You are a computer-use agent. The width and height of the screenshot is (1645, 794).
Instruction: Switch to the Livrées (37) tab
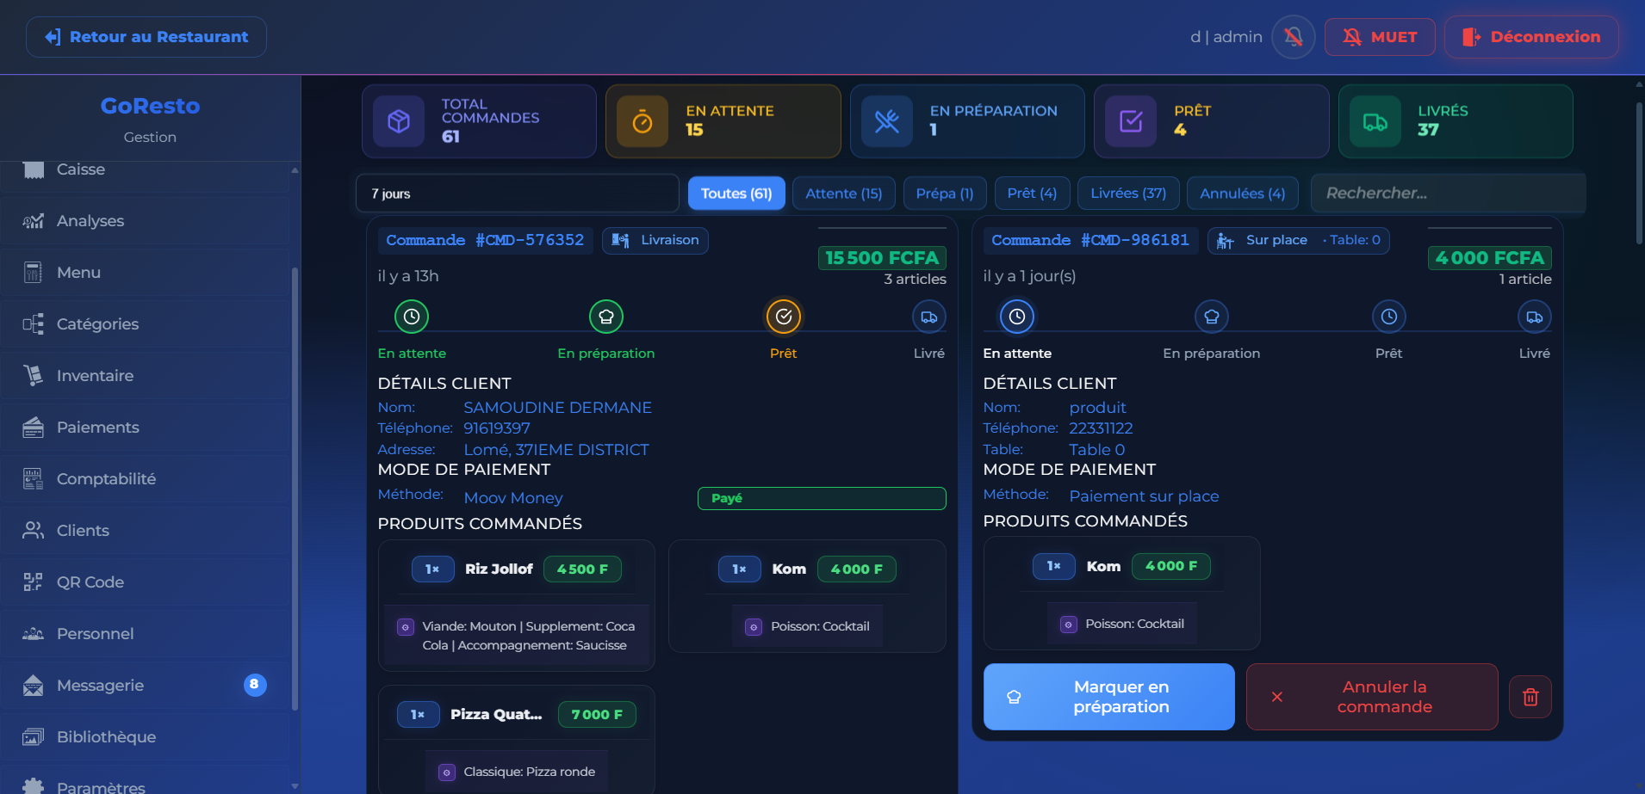point(1127,194)
